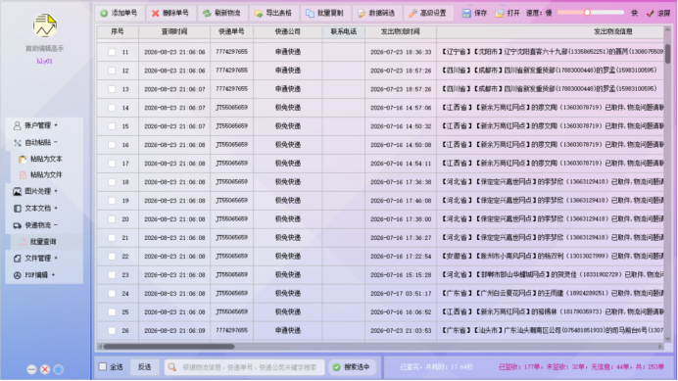This screenshot has width=678, height=381.
Task: Click the 删除单号 red X icon
Action: click(x=156, y=14)
